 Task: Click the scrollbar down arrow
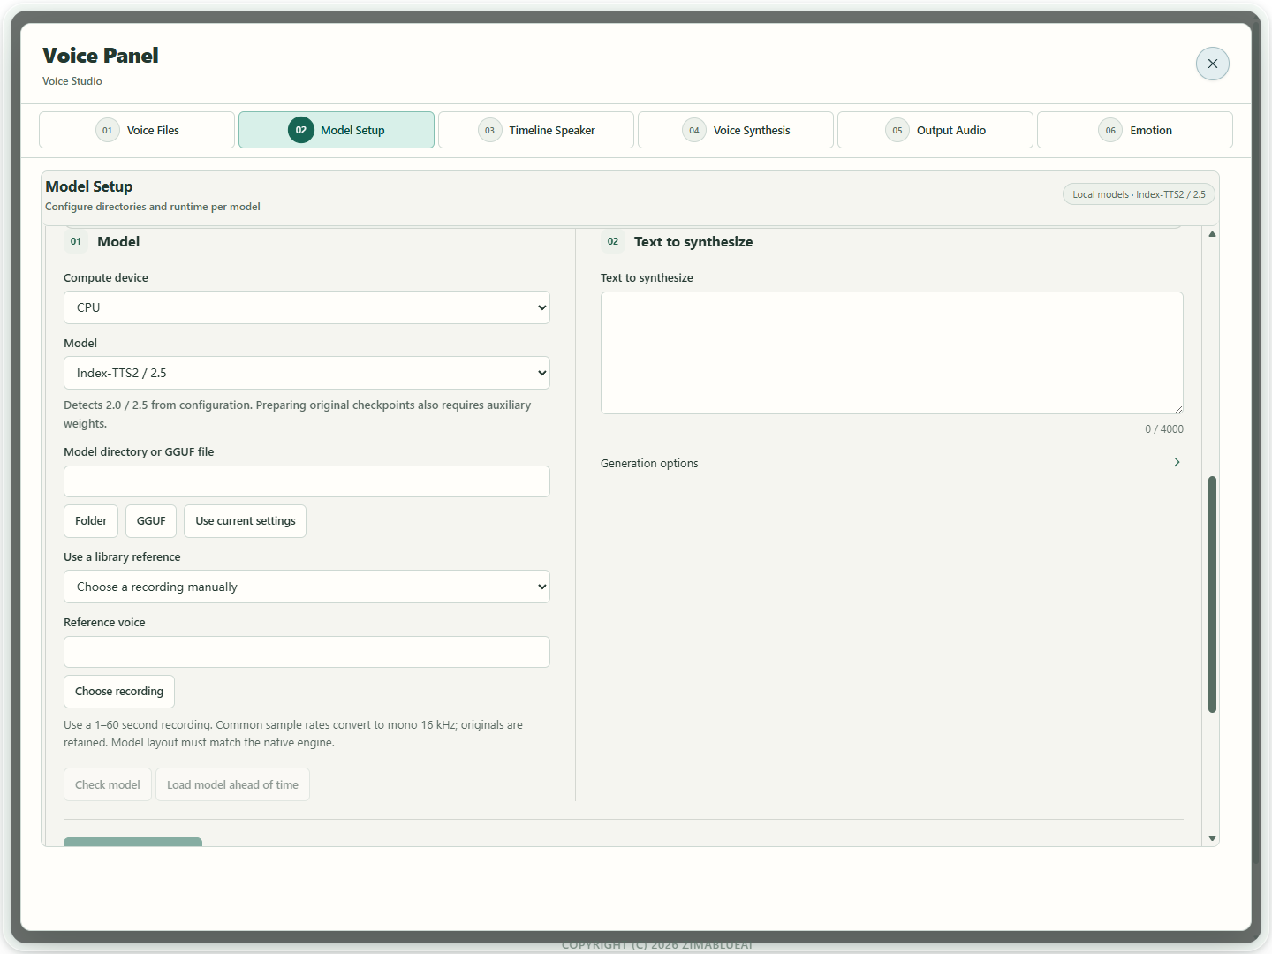click(1212, 838)
